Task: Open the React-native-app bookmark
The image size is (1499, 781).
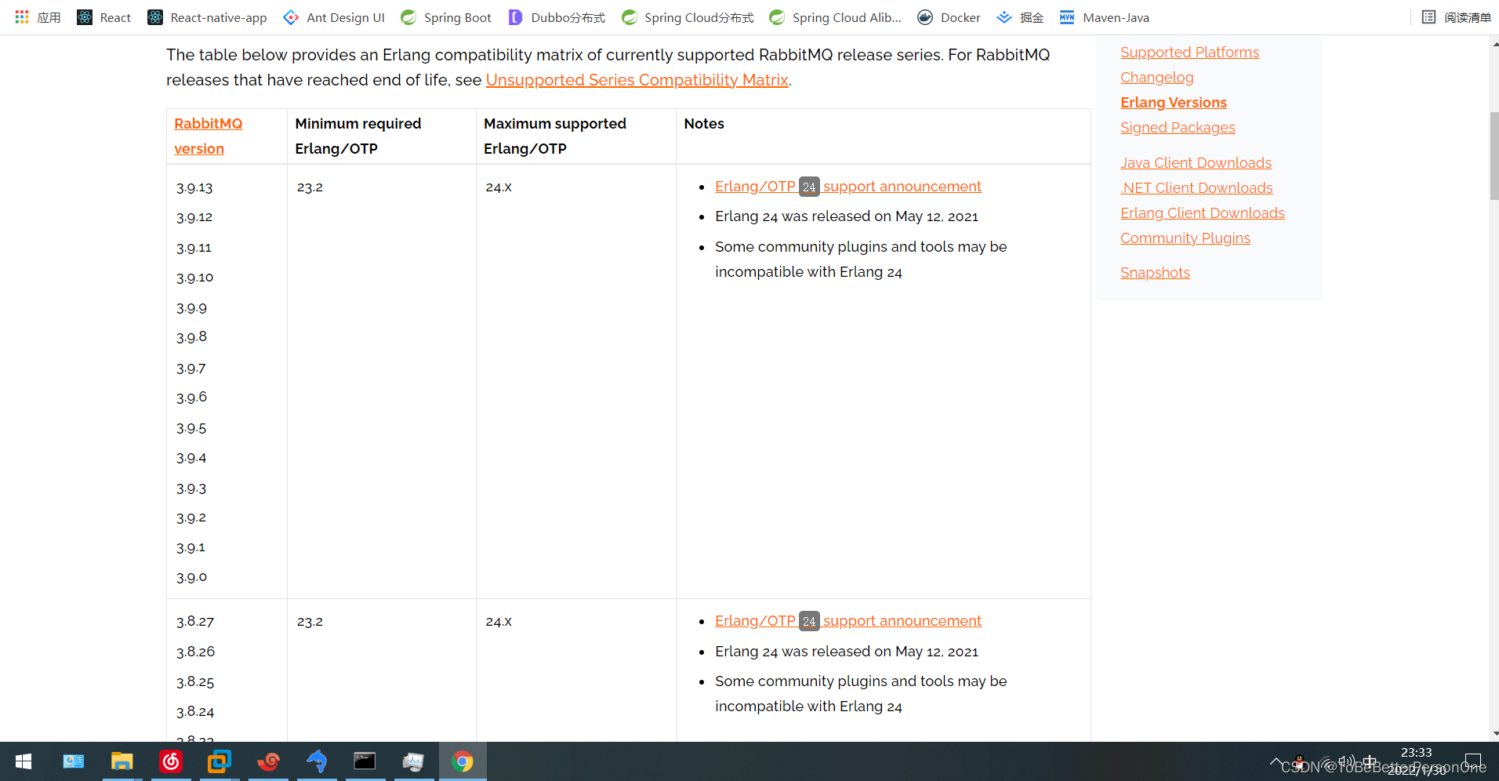Action: (207, 17)
